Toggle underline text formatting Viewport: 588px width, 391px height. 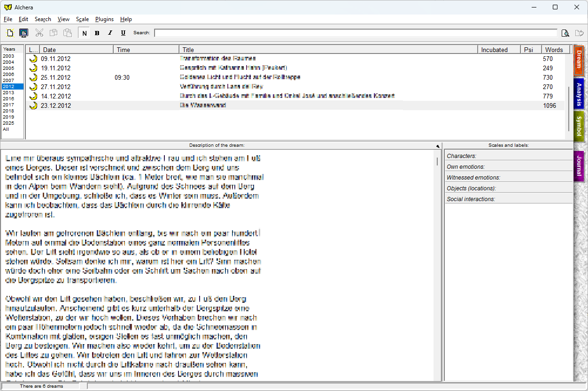123,33
